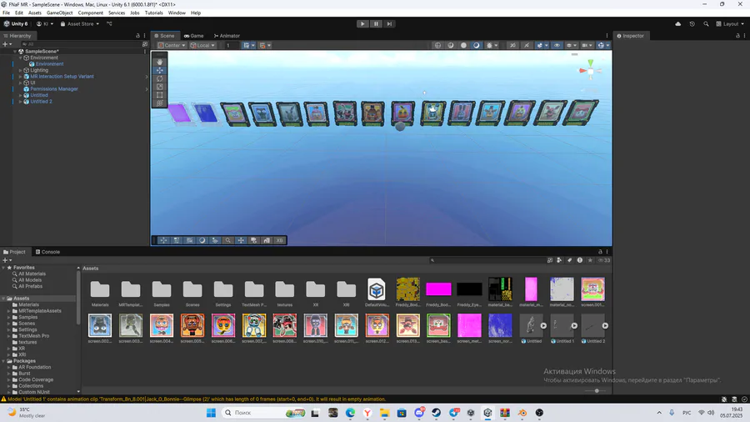Viewport: 750px width, 422px height.
Task: Toggle scene visibility eye button
Action: pyautogui.click(x=557, y=46)
